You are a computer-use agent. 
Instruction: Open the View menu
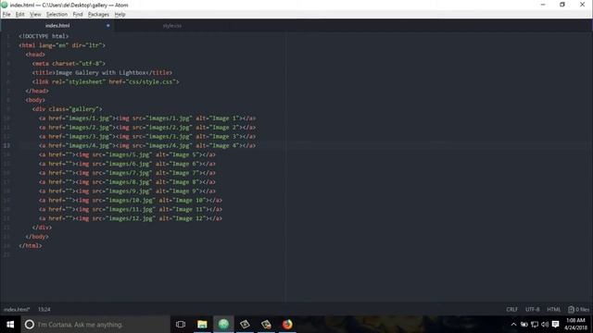[x=35, y=15]
